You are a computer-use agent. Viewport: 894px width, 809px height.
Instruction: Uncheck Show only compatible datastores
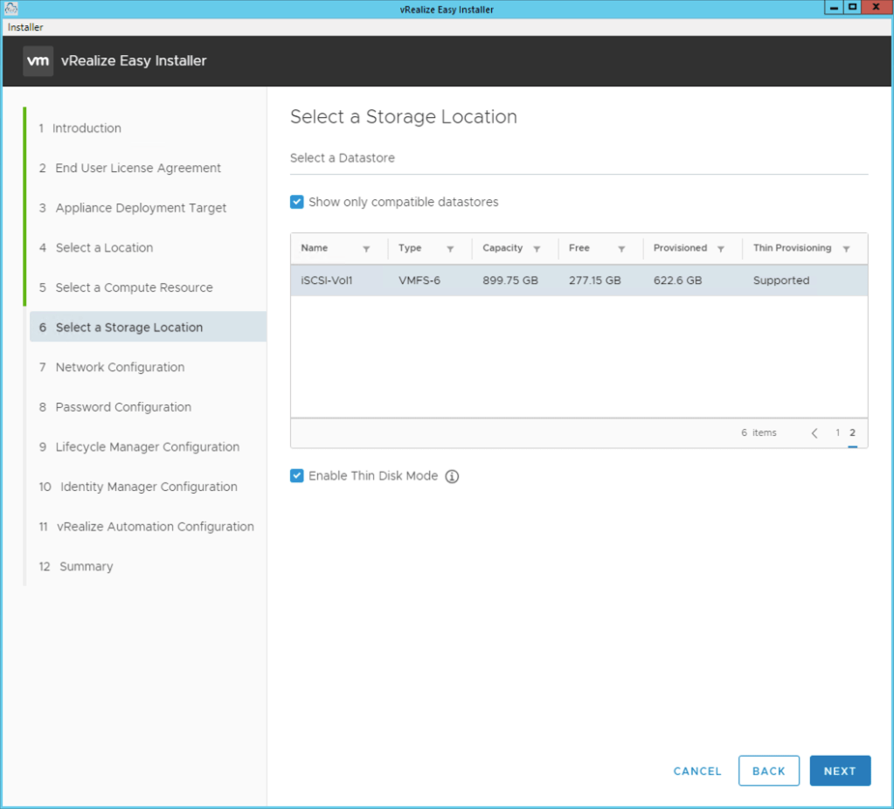coord(297,202)
